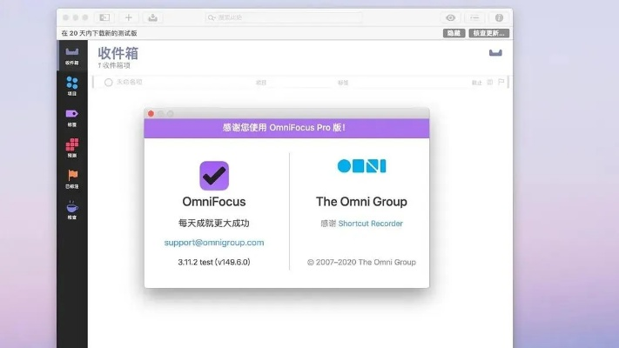Show the Flagged (已标注) perspective
619x348 pixels.
[71, 177]
